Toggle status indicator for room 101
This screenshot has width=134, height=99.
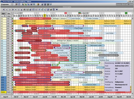12,41
